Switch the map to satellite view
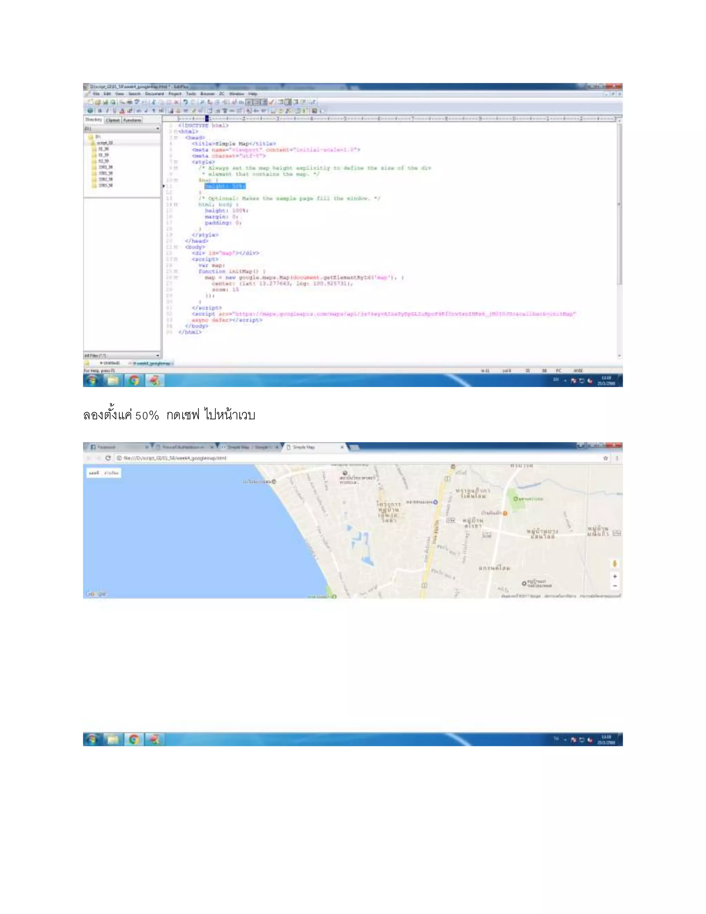 (x=112, y=473)
